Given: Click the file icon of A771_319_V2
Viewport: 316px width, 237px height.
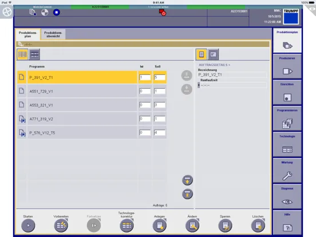Looking at the screenshot, I should pyautogui.click(x=22, y=119).
